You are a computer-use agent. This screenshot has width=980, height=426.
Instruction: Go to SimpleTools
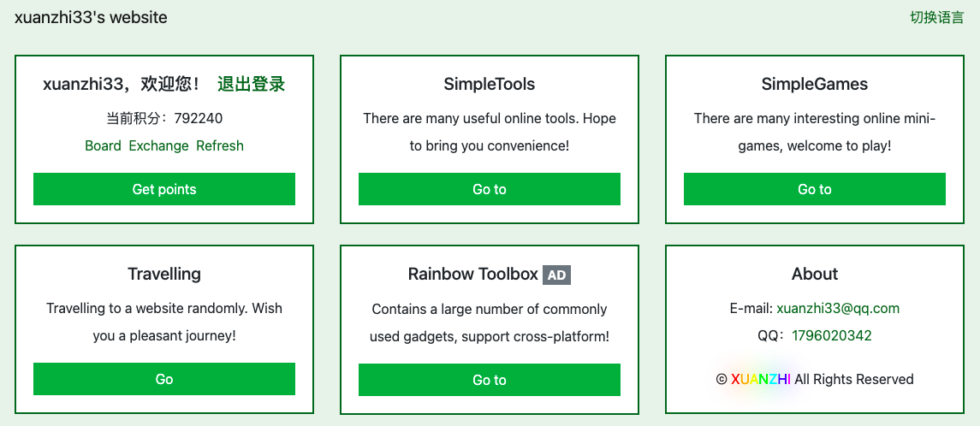490,189
